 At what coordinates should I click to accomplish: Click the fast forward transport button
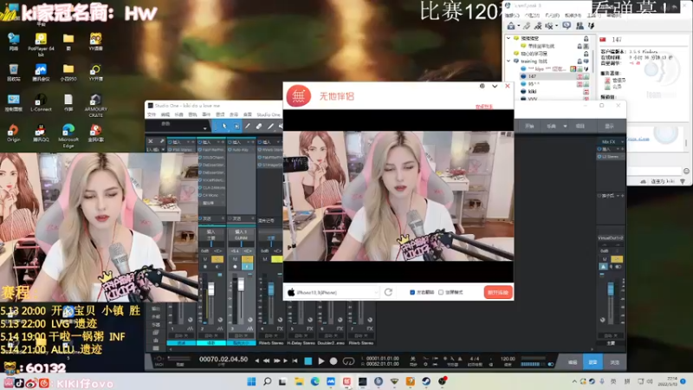pyautogui.click(x=277, y=361)
